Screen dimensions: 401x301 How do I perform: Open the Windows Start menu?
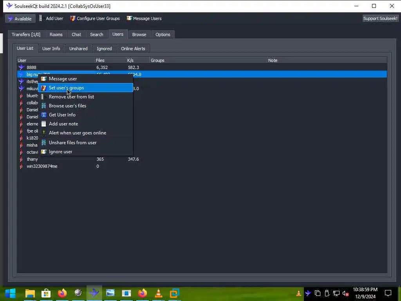click(11, 293)
